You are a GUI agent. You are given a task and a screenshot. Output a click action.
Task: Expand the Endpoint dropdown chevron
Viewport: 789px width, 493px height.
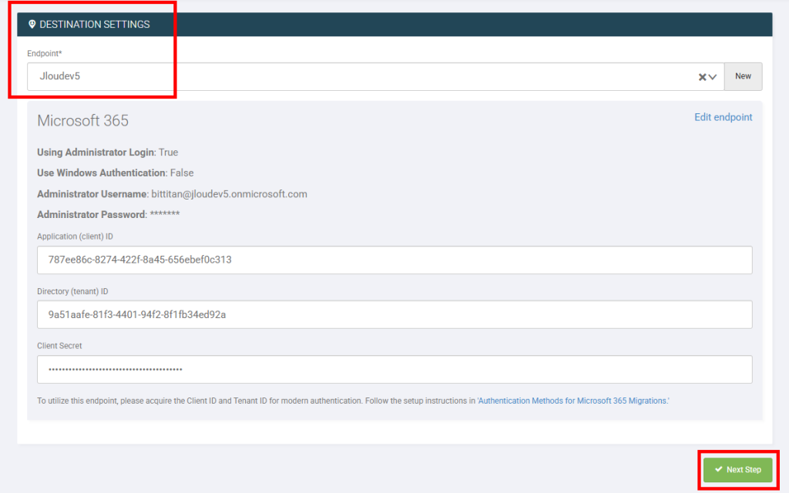[713, 77]
